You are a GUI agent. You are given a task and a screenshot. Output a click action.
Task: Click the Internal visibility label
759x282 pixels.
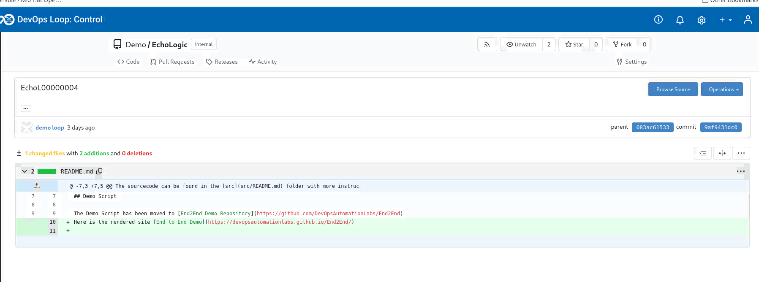point(204,44)
